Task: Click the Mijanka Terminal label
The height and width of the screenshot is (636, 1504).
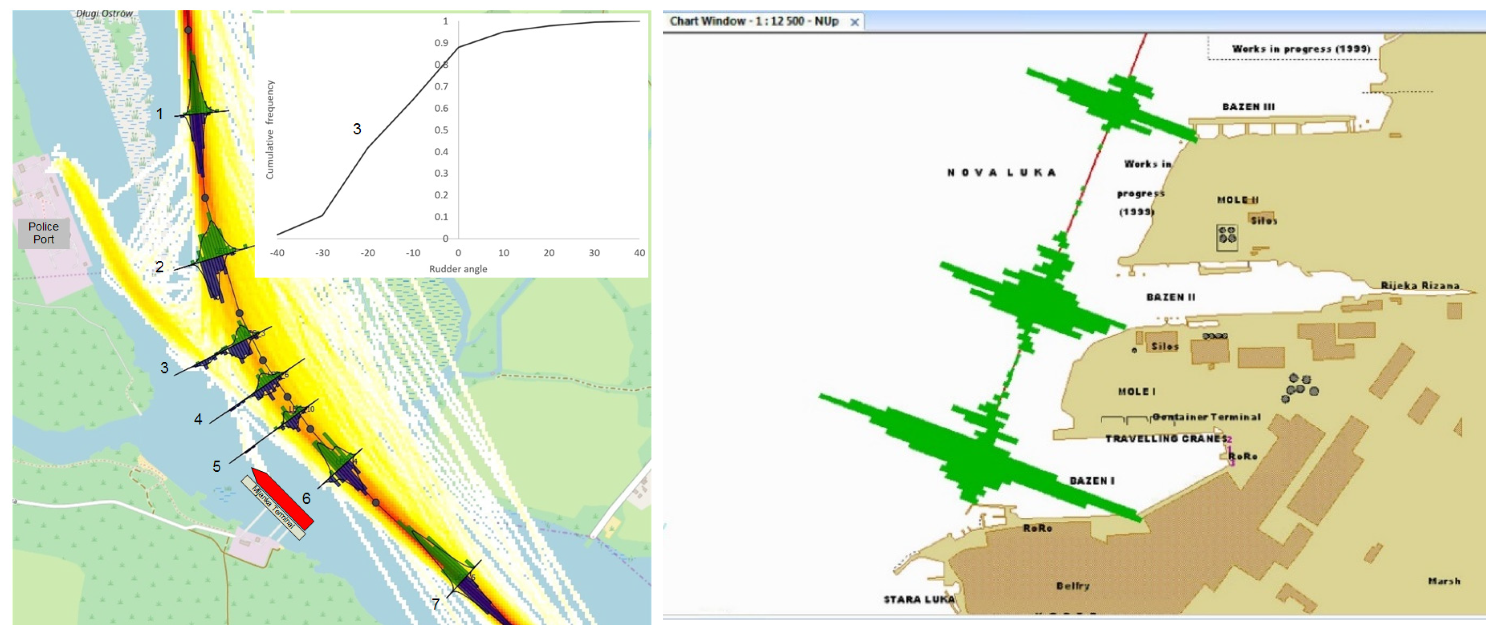Action: 273,508
